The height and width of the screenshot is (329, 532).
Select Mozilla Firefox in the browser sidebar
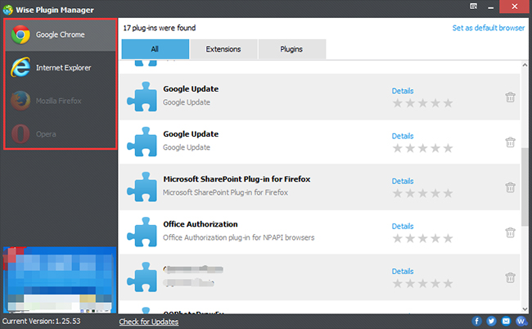click(59, 101)
